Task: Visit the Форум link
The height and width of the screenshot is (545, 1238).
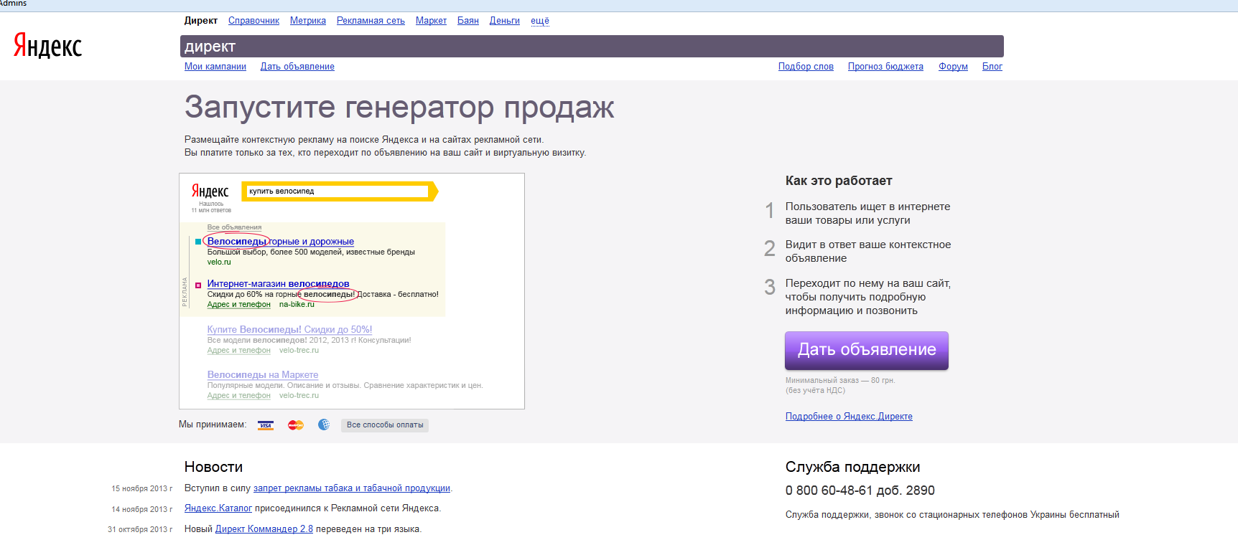Action: 953,67
